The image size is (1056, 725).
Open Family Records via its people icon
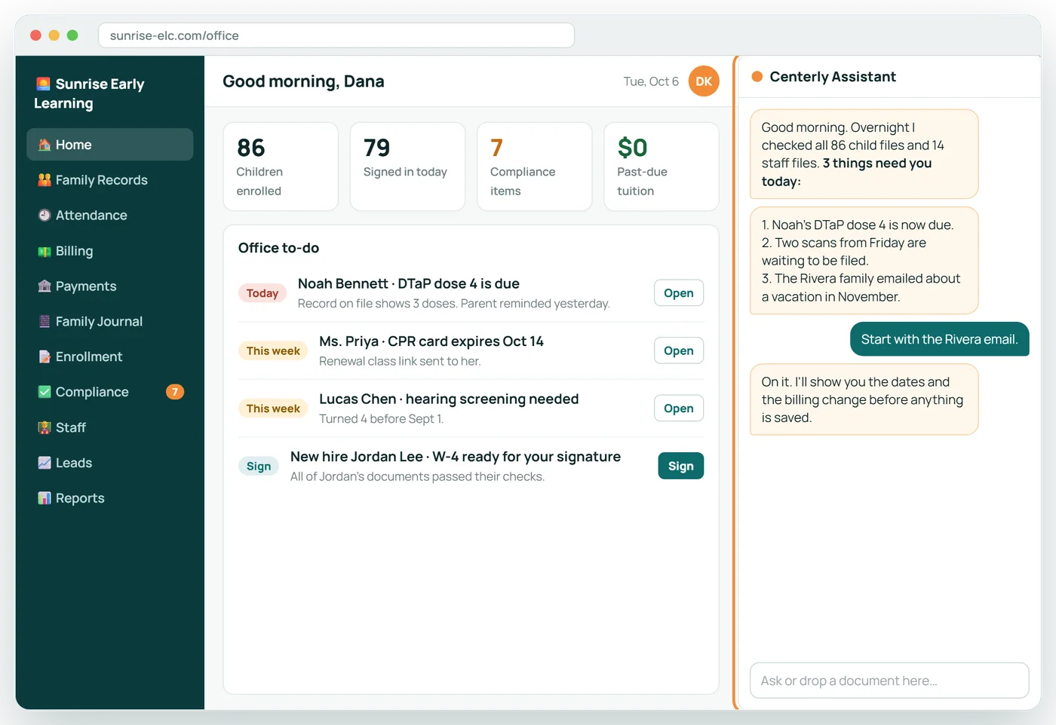45,180
